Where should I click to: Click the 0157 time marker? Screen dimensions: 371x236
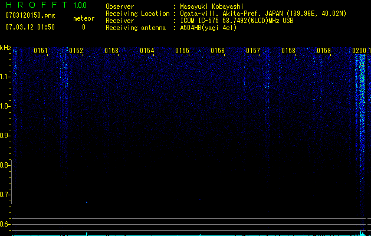(253, 51)
